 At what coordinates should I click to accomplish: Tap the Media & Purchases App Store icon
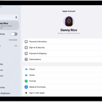[26, 87]
